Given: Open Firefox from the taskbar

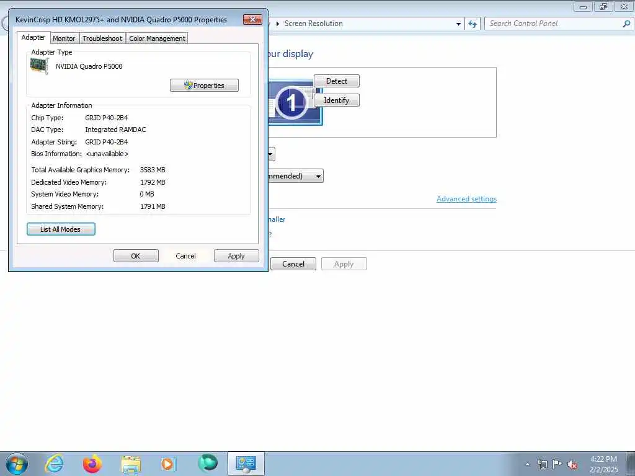Looking at the screenshot, I should 92,464.
